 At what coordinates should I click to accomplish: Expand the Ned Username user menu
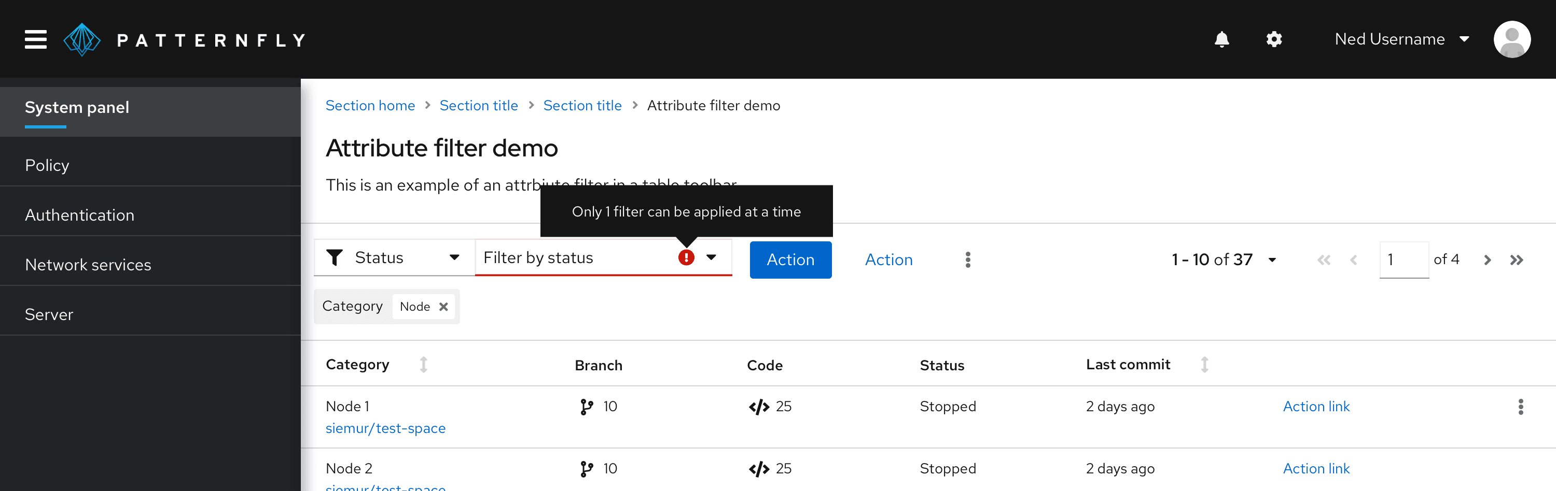[x=1401, y=39]
